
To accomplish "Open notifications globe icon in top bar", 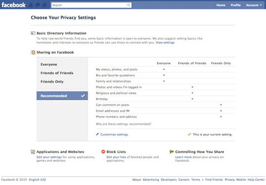I will click(x=44, y=5).
